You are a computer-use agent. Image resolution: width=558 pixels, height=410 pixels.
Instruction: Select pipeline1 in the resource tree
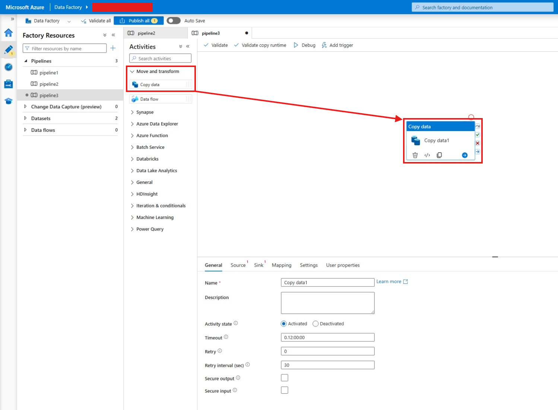(49, 73)
